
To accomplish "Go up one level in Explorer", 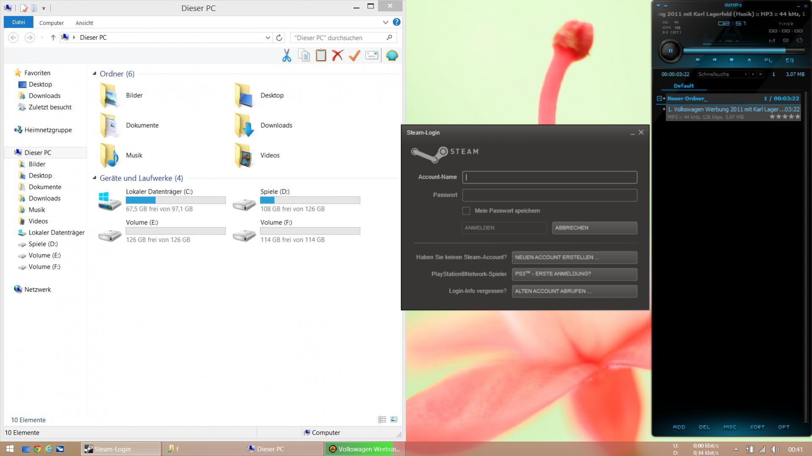I will coord(53,38).
